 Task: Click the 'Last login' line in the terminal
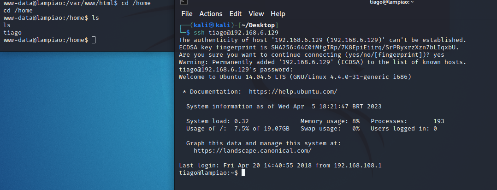[280, 165]
